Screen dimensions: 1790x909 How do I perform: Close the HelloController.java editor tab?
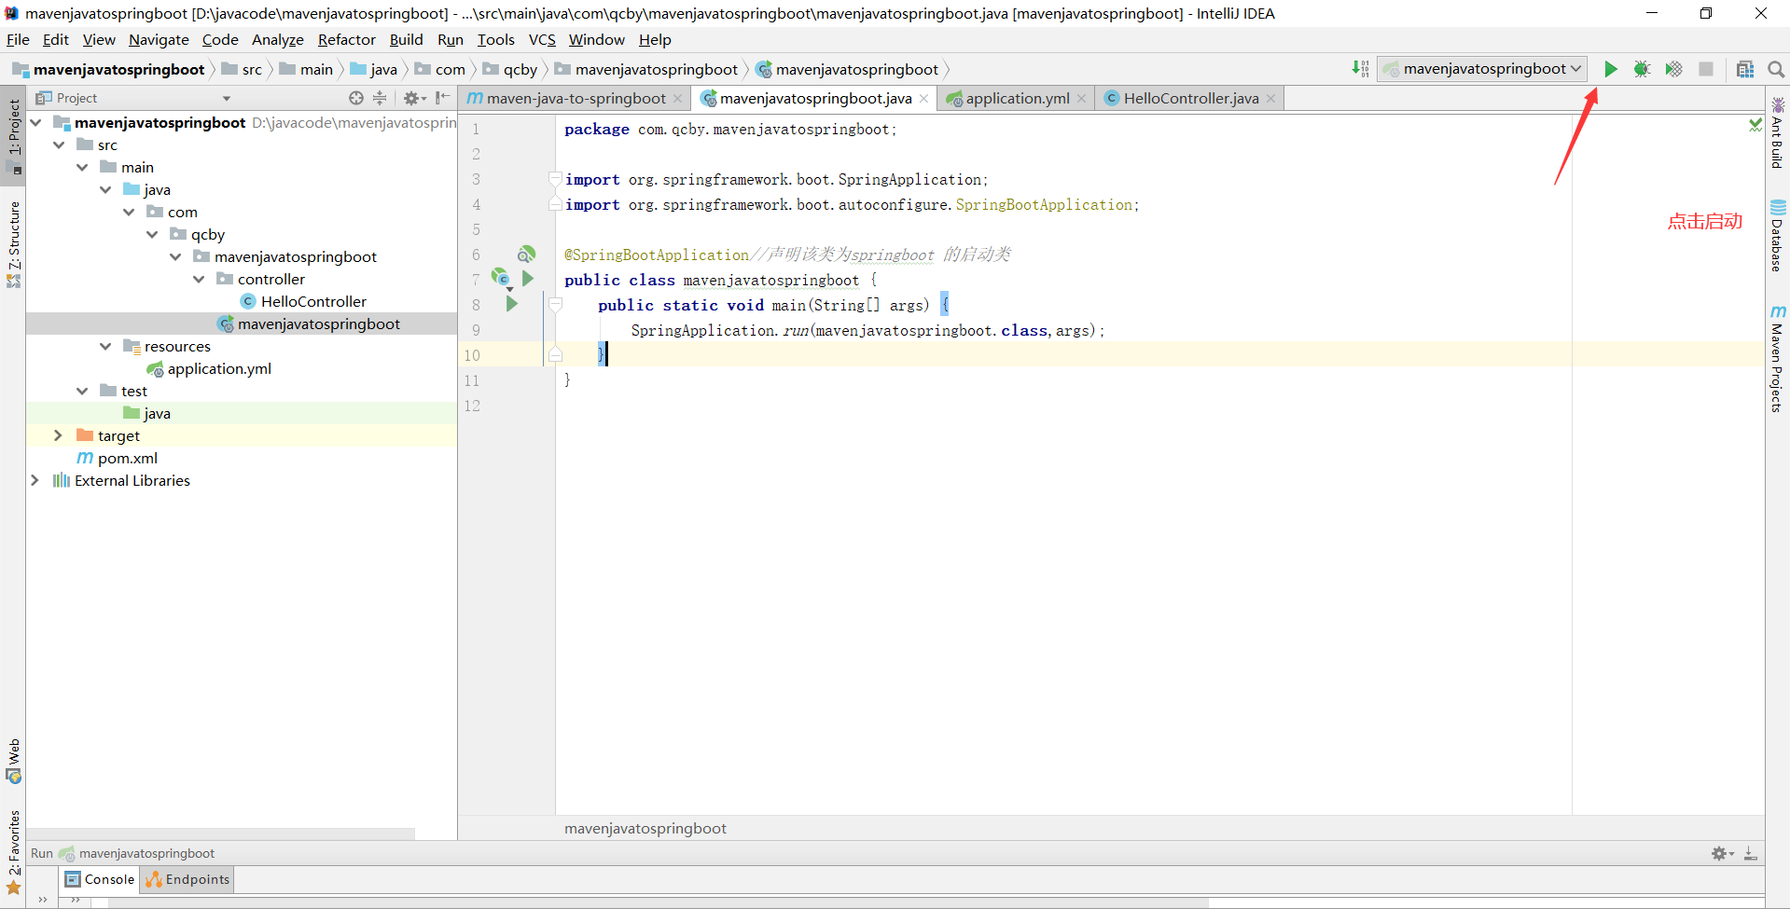click(1270, 99)
